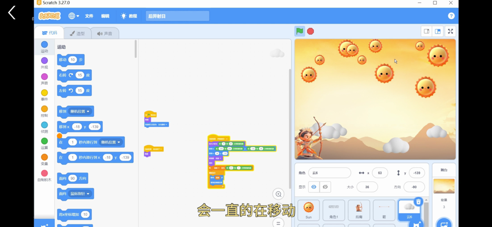Stop the project with the red stop button
The image size is (492, 227).
tap(310, 31)
